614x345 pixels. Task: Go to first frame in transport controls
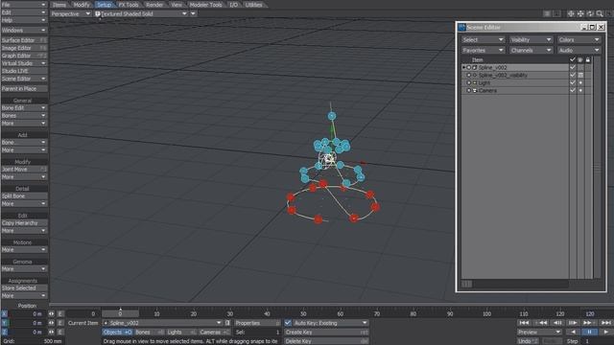coord(524,323)
